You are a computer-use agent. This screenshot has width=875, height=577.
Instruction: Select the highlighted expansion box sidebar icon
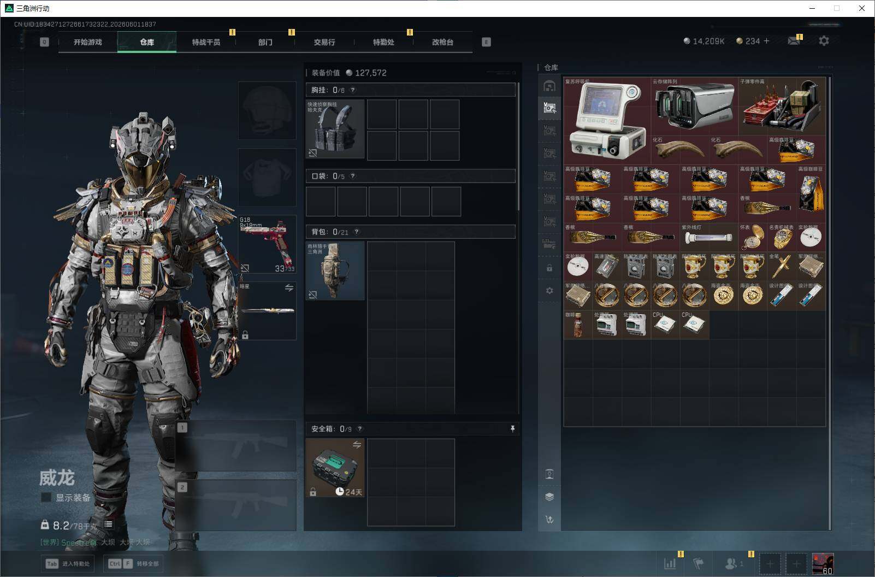click(x=549, y=108)
